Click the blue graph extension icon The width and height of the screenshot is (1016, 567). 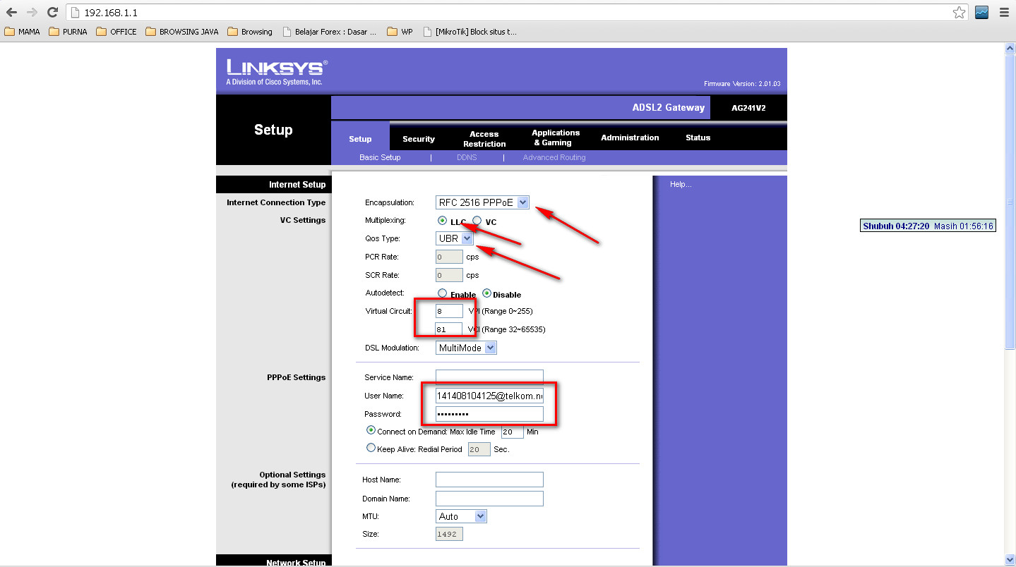tap(981, 12)
